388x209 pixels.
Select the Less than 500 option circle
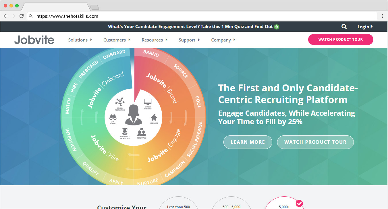pos(178,203)
